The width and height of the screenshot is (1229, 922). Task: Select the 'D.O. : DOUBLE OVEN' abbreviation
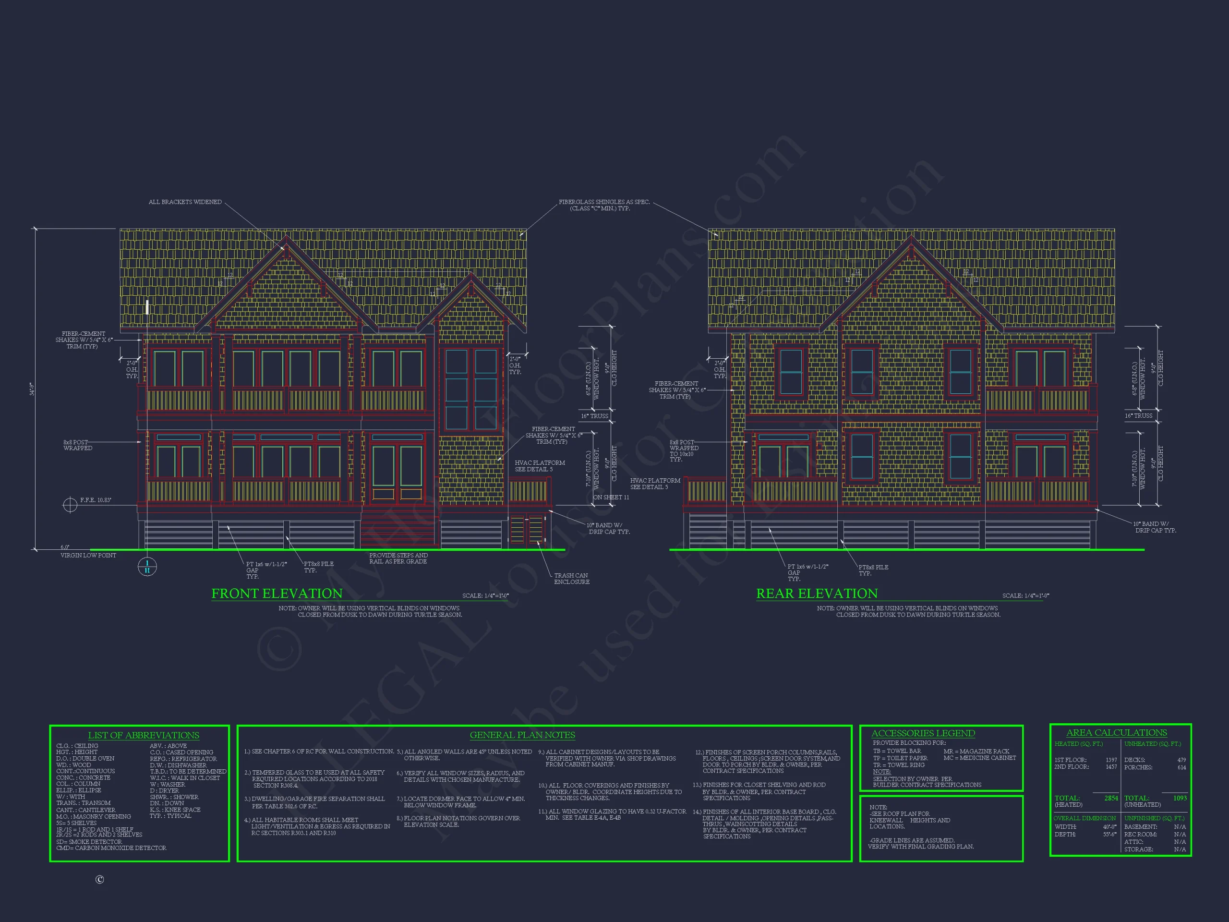(x=85, y=759)
